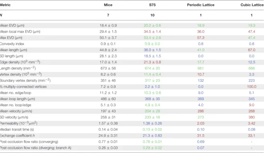Click Periodic Lattice value 10.7

pyautogui.click(x=201, y=74)
